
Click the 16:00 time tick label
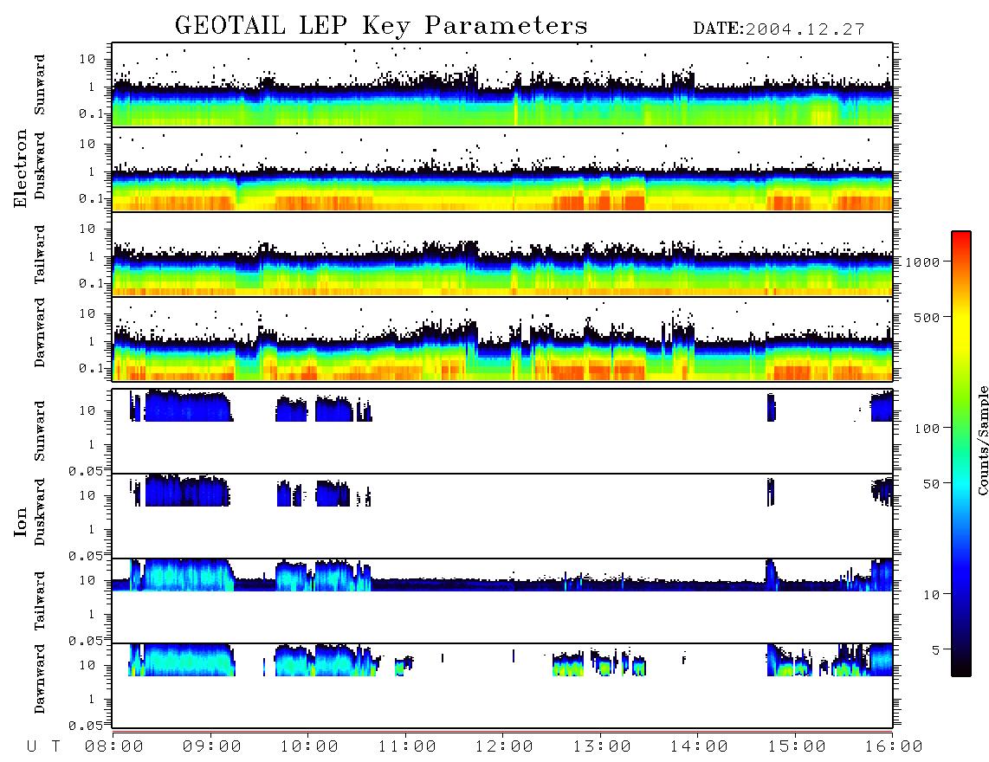pyautogui.click(x=894, y=746)
